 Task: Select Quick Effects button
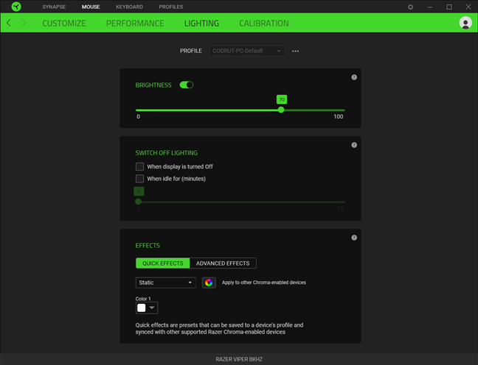[x=163, y=263]
